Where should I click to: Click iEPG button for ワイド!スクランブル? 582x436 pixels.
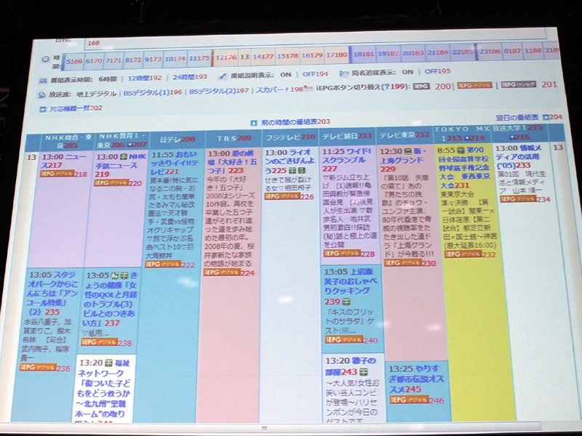[x=342, y=253]
